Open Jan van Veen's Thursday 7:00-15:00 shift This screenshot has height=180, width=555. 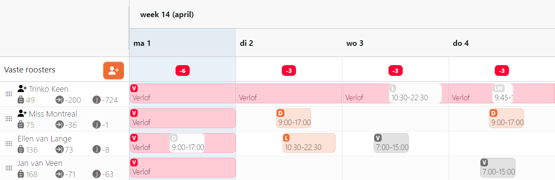coord(498,168)
